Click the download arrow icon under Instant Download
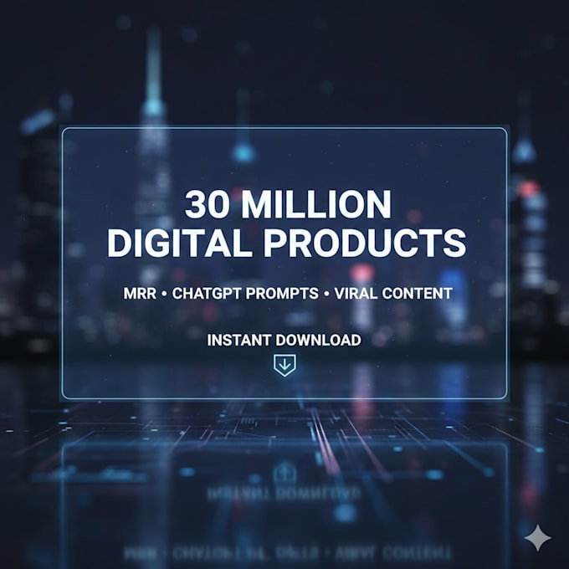 tap(284, 365)
